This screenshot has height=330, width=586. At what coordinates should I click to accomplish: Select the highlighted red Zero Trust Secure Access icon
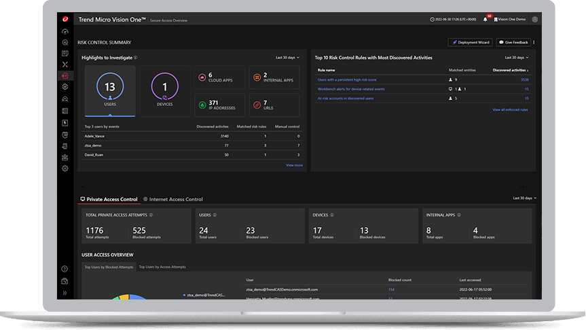click(x=65, y=75)
